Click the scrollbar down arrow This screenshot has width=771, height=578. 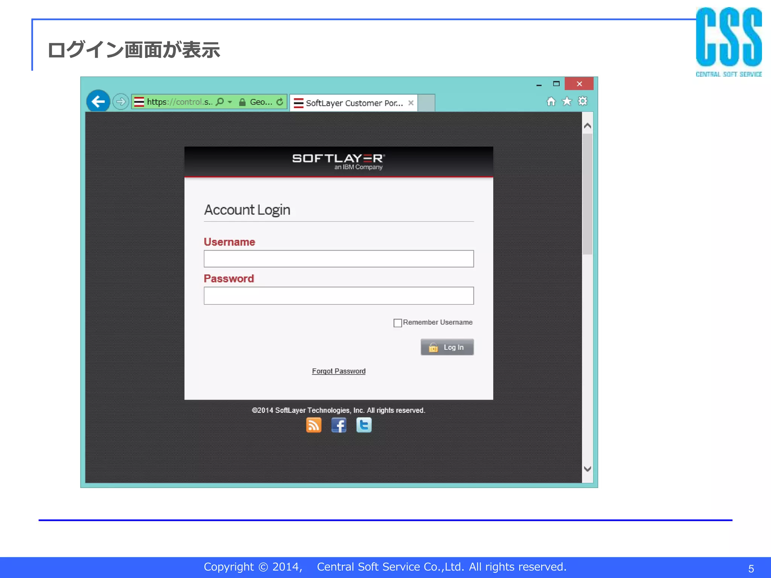click(587, 469)
